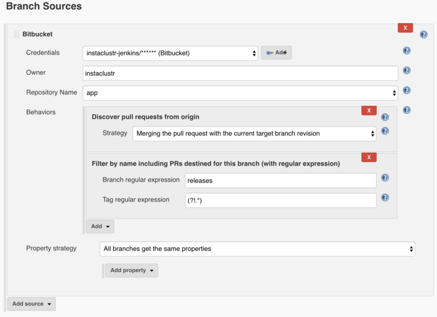Open the Add behaviors menu button

coord(100,227)
